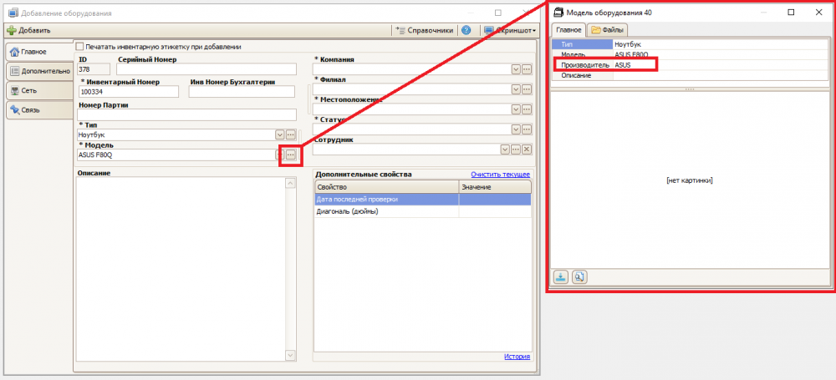836x380 pixels.
Task: Expand the Филиал dropdown arrow
Action: coord(516,89)
